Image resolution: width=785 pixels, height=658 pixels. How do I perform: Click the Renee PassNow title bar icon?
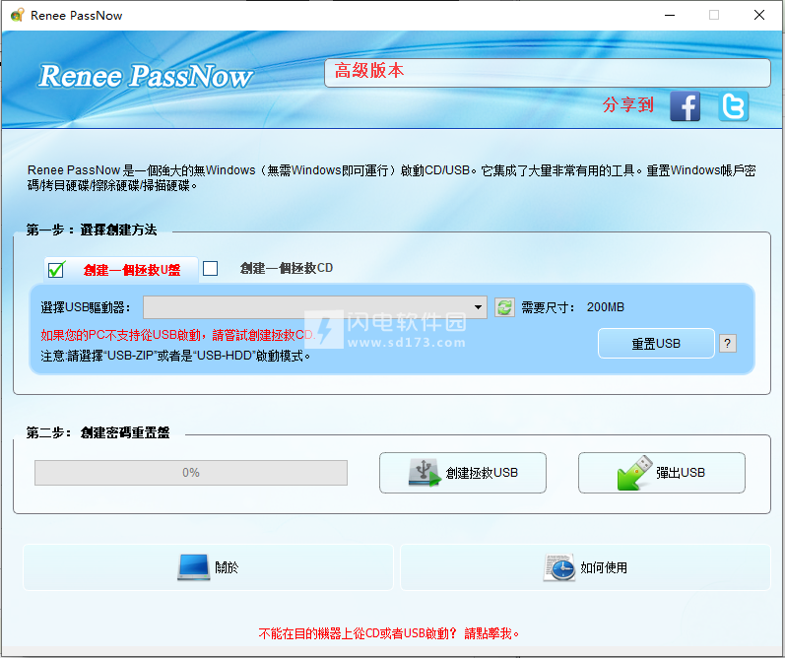pyautogui.click(x=17, y=15)
